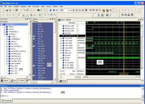Click the wave horizontal scrollbar track
The image size is (145, 104).
pos(112,77)
